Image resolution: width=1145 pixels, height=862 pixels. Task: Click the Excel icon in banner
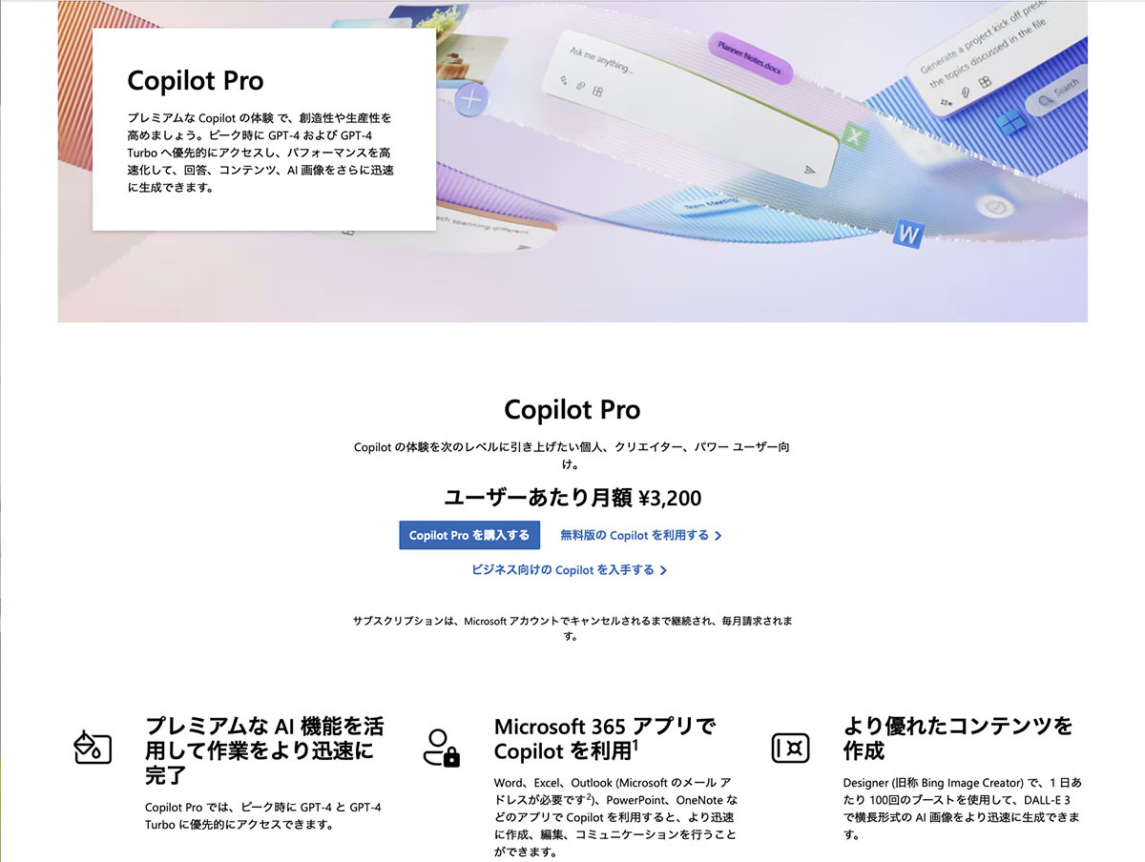click(x=855, y=138)
